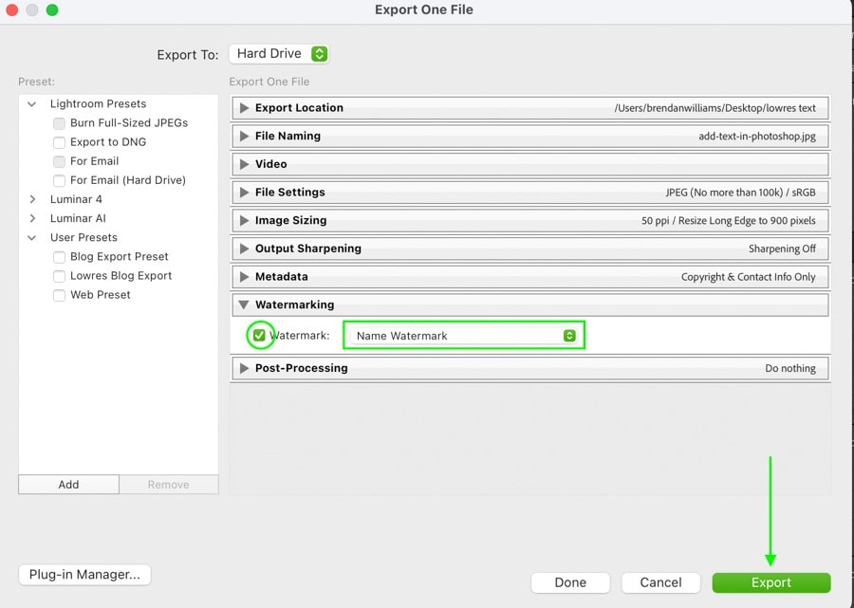854x608 pixels.
Task: Expand the Image Sizing section
Action: (245, 220)
